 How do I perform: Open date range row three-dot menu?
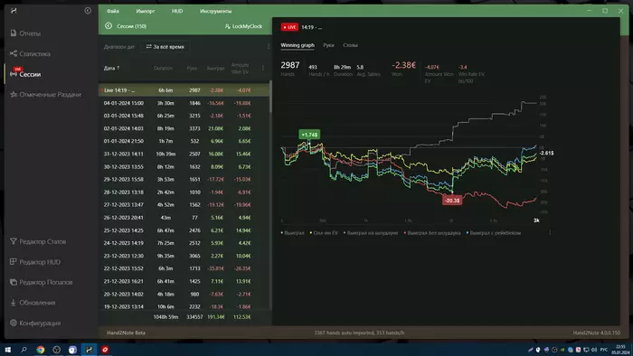(x=269, y=47)
